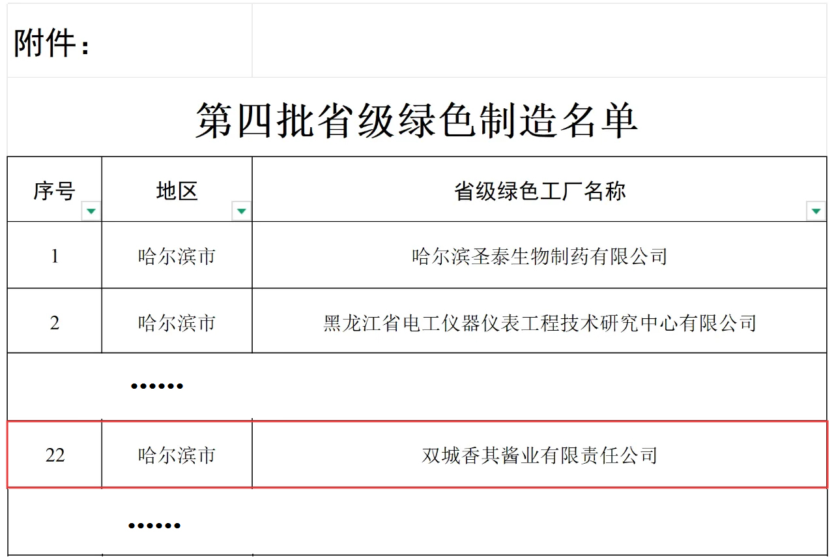
Task: Click the ellipsis below row 22
Action: (154, 525)
